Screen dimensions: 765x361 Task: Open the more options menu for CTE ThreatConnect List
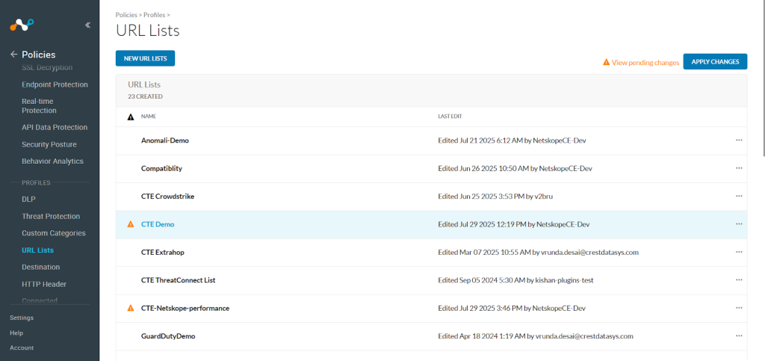click(x=739, y=280)
